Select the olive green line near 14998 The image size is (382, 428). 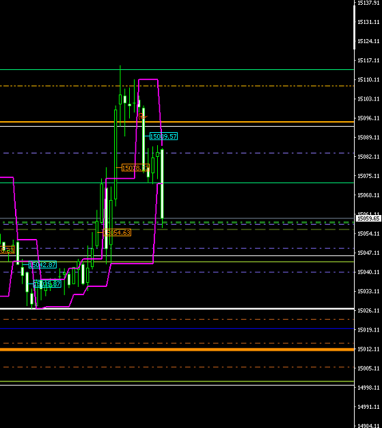tap(177, 381)
